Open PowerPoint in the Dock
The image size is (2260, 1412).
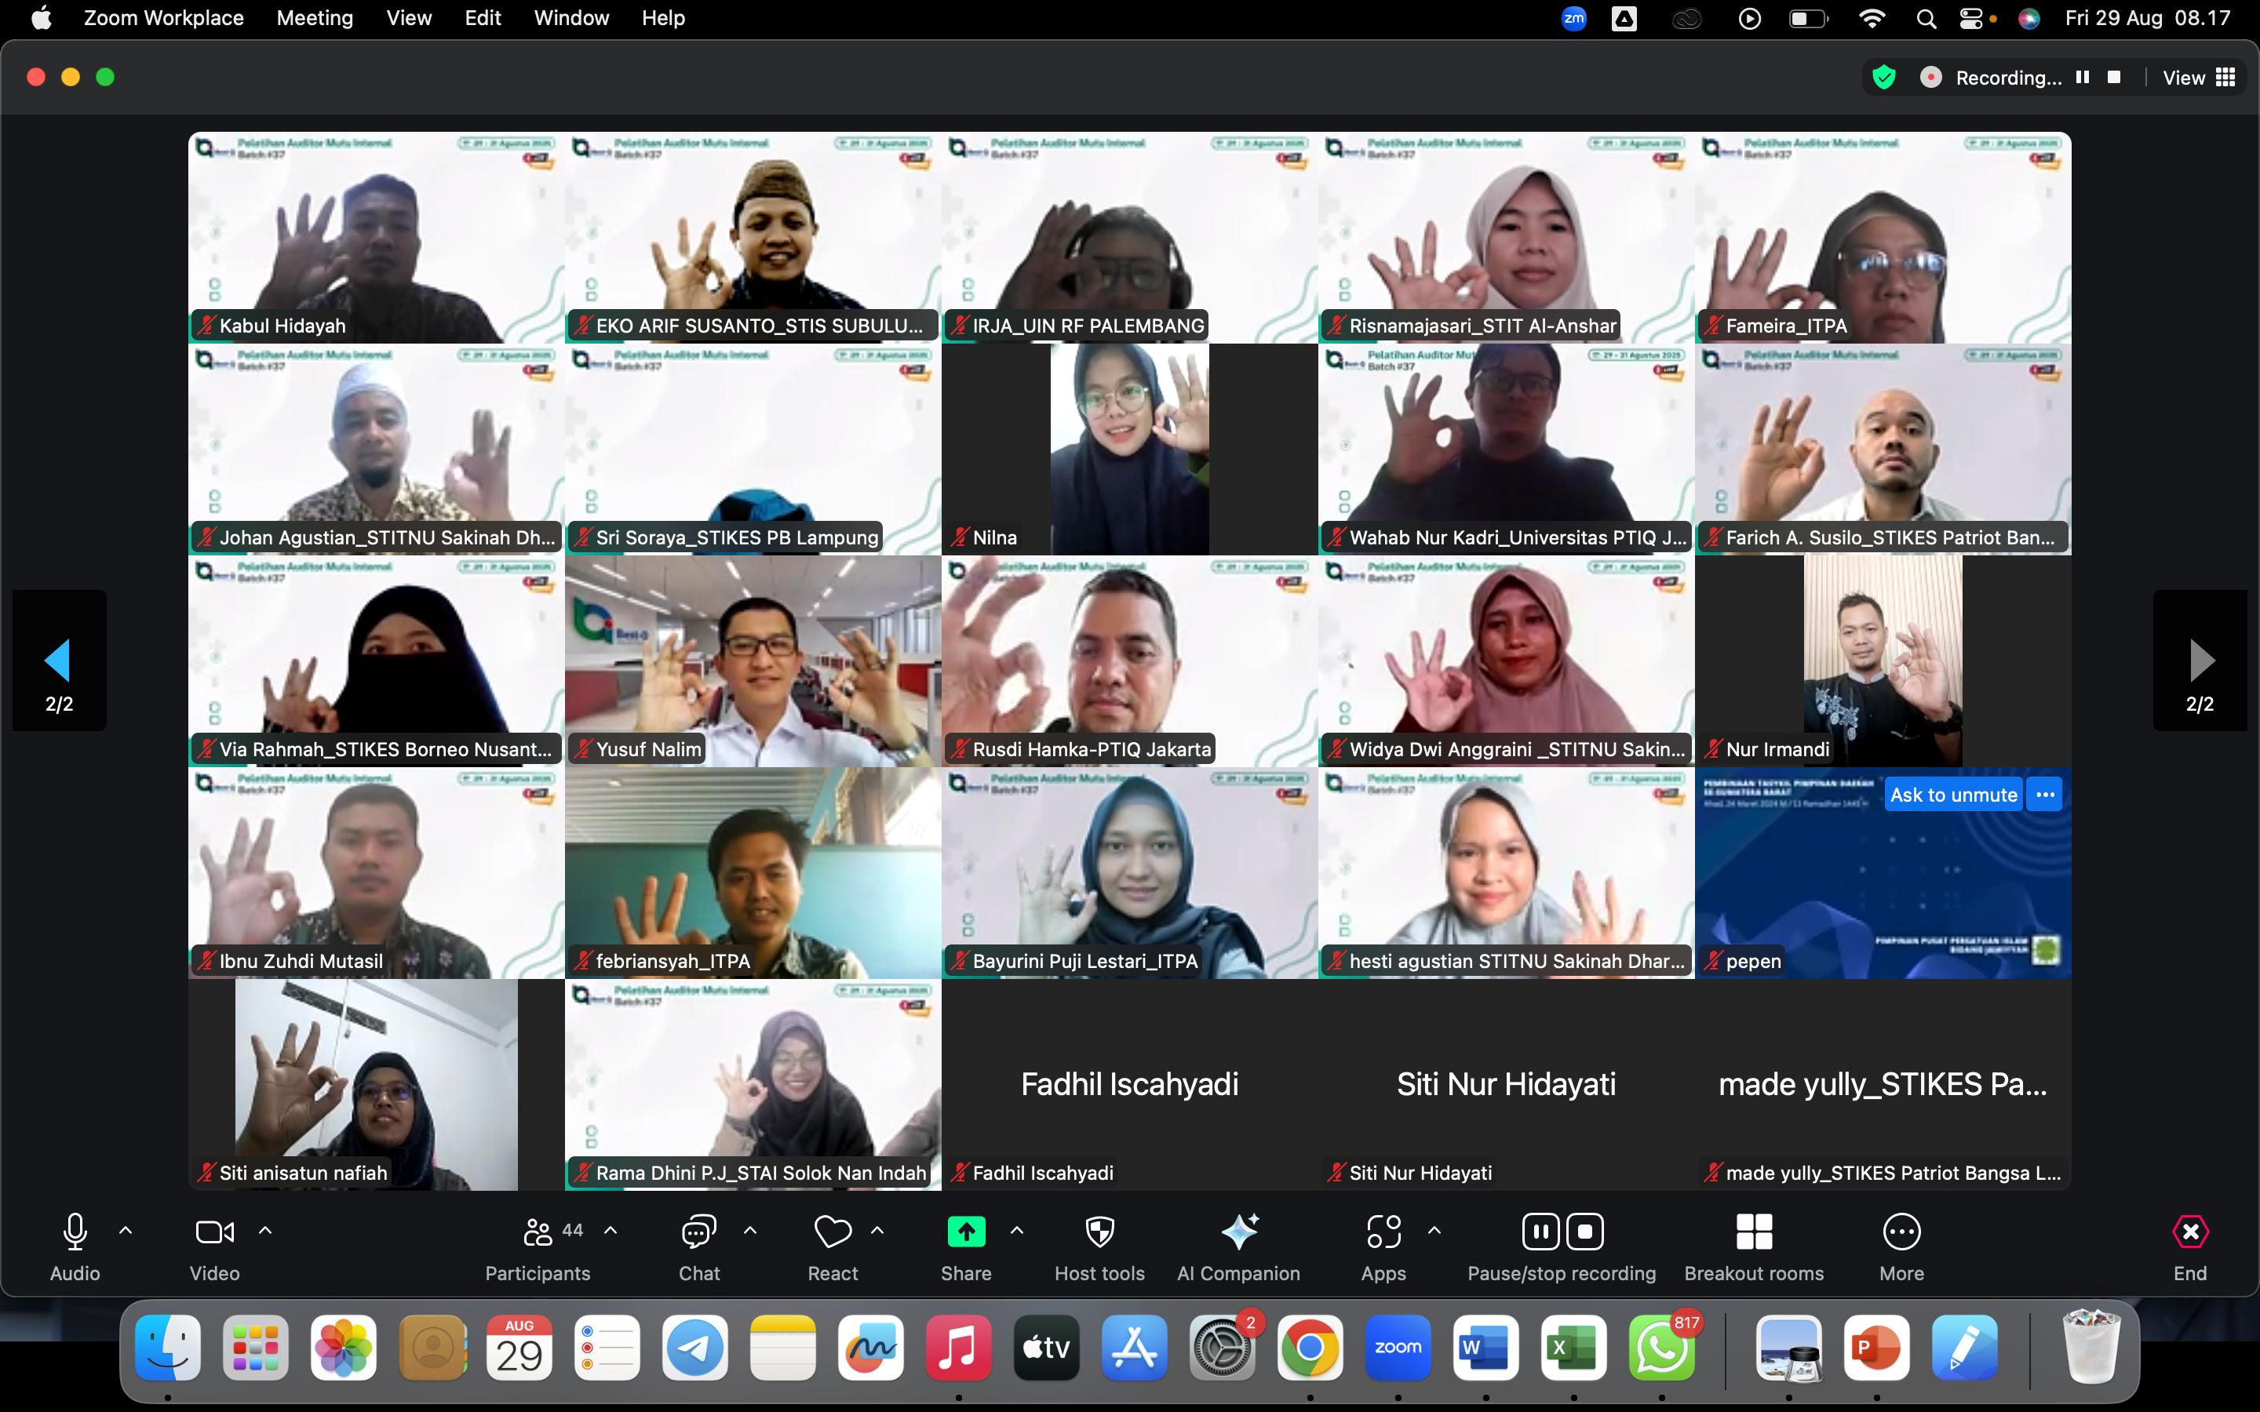(x=1876, y=1348)
